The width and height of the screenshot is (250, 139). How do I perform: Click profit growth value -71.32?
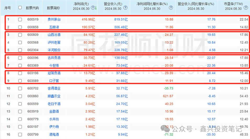[x=169, y=135]
